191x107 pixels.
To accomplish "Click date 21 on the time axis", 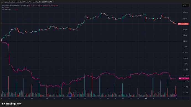I will 92,98.
